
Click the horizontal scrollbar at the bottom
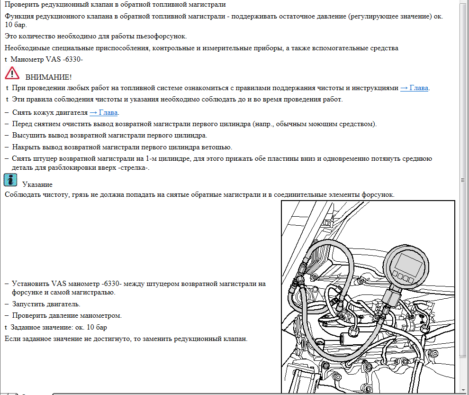[x=237, y=393]
